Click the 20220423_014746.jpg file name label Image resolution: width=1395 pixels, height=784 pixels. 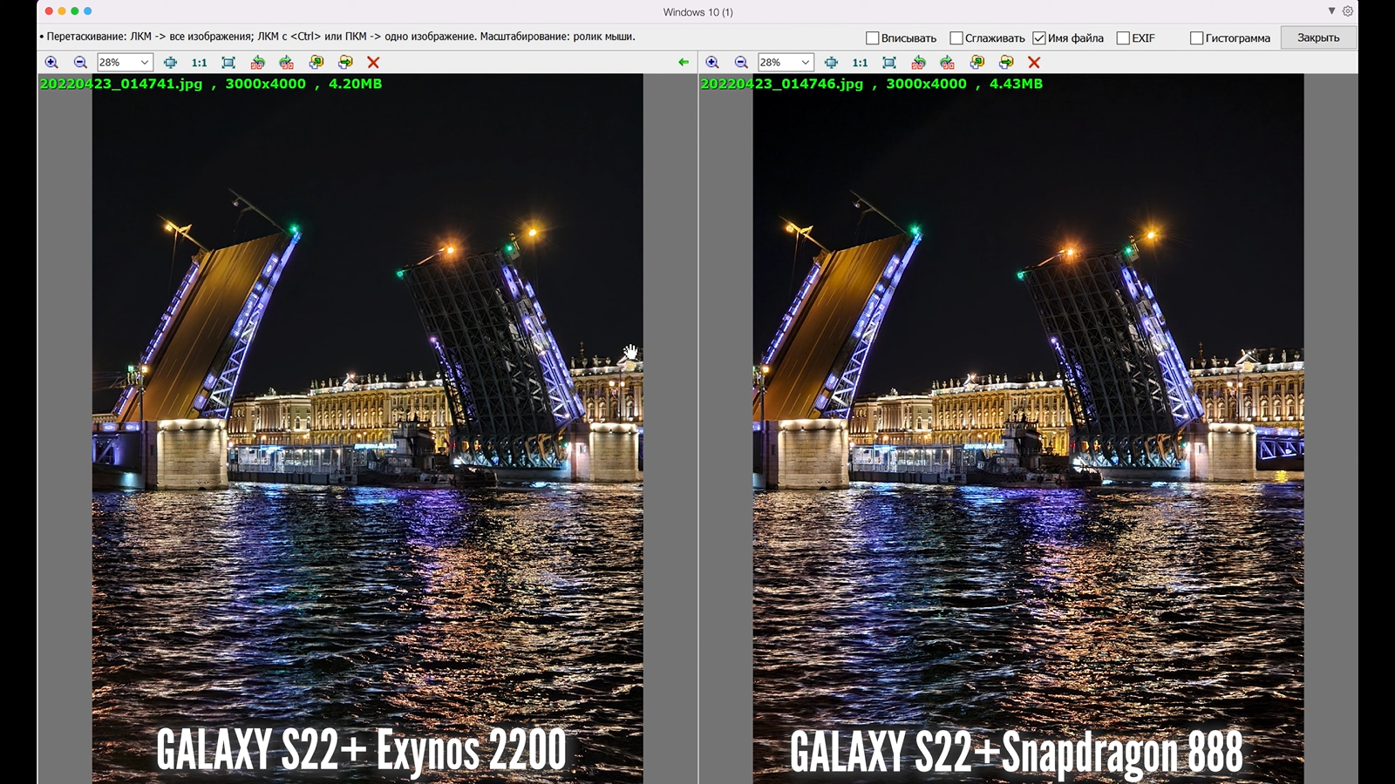click(782, 84)
